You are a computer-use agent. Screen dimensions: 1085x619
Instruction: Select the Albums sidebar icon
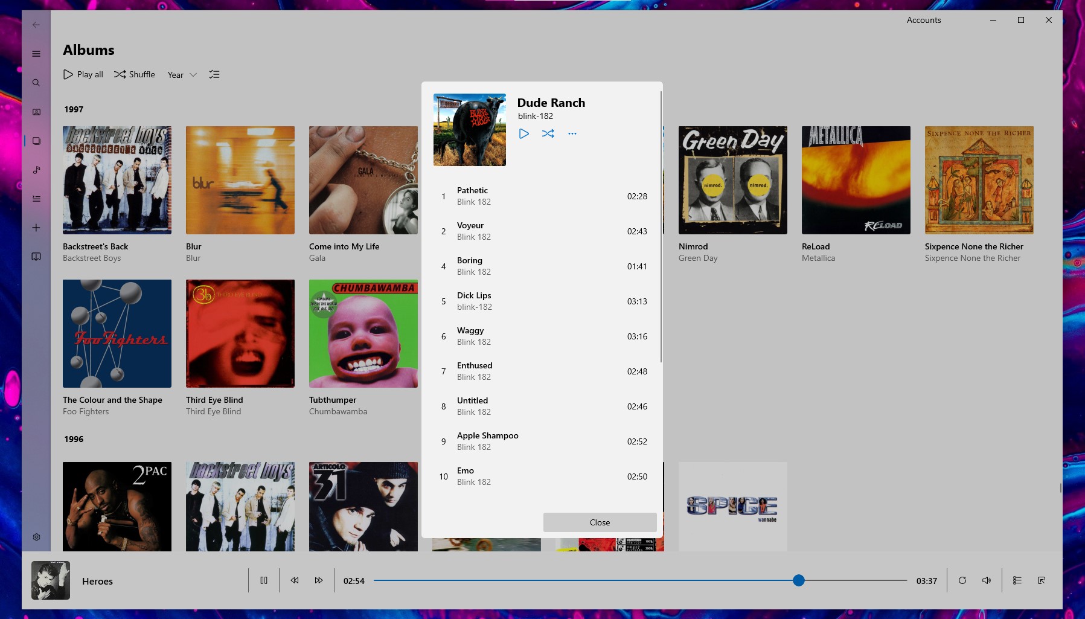[x=36, y=141]
